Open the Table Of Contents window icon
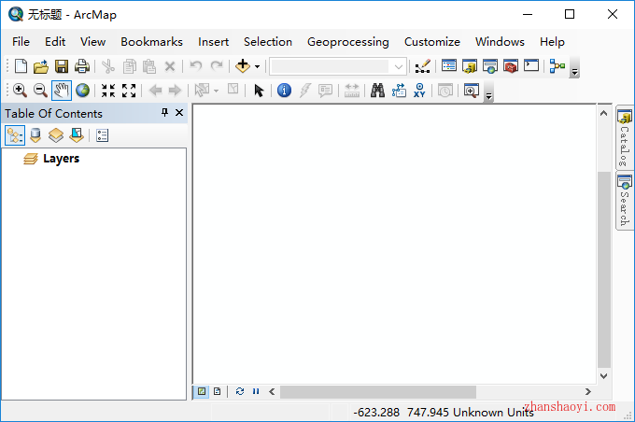Image resolution: width=635 pixels, height=422 pixels. pyautogui.click(x=449, y=65)
